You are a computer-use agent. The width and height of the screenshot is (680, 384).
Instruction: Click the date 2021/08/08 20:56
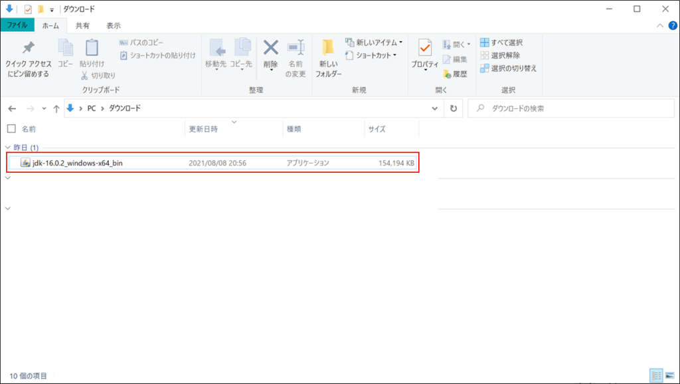click(x=217, y=163)
